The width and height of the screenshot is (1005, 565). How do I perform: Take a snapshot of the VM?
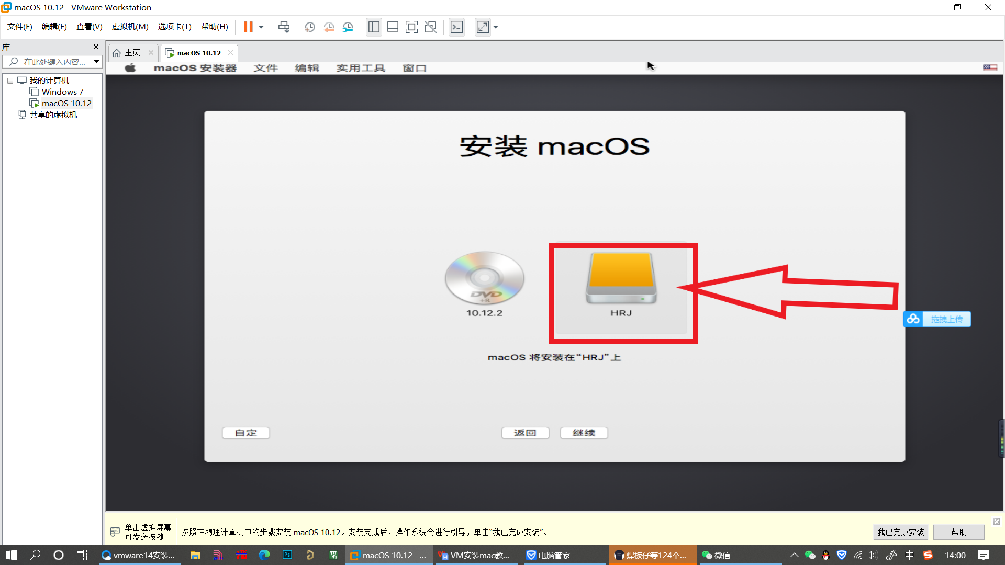[310, 27]
